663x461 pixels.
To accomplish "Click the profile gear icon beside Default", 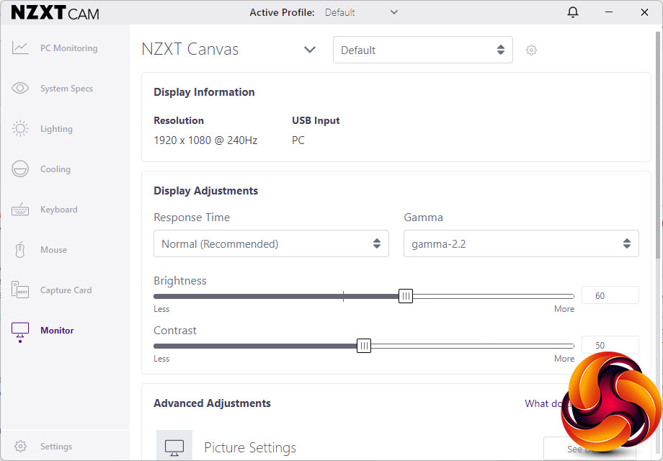I will coord(531,50).
